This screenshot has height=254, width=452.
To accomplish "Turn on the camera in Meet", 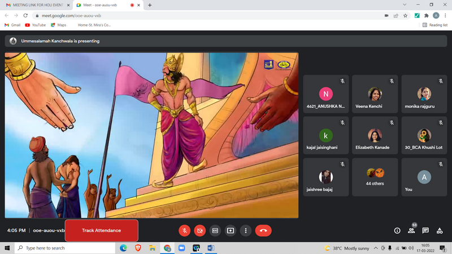I will pyautogui.click(x=200, y=231).
